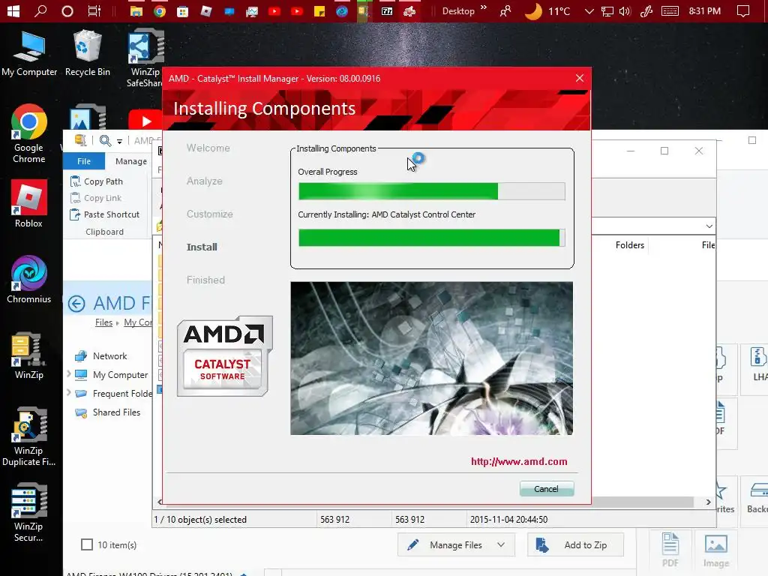Click the 7-Zip icon in the taskbar
Image resolution: width=768 pixels, height=576 pixels.
(387, 10)
